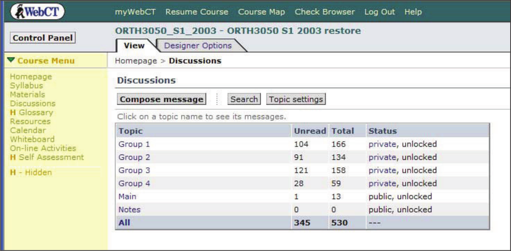
Task: Log Out from the top bar
Action: [x=380, y=12]
